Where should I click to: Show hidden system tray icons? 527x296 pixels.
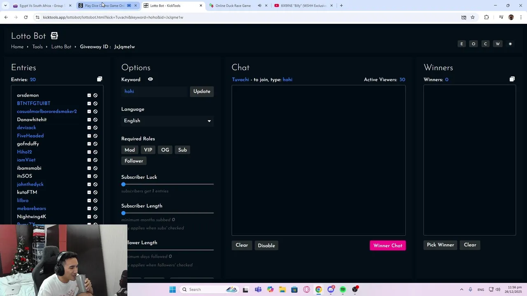coord(462,289)
